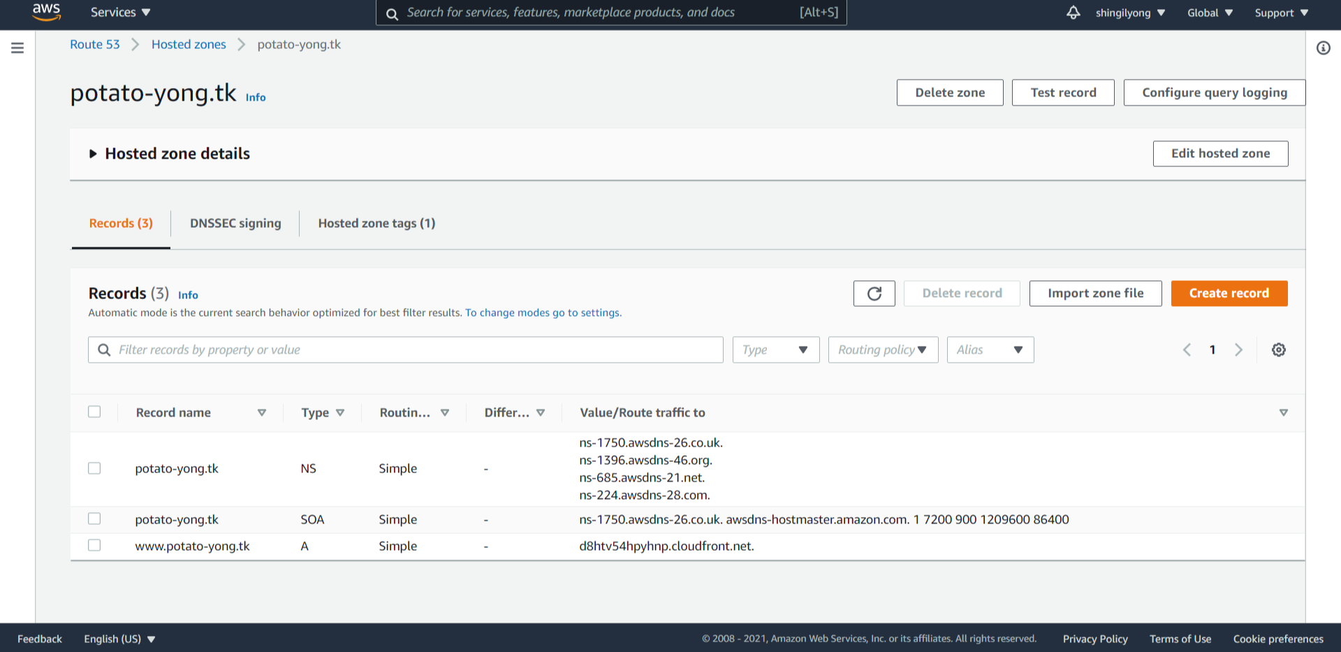Viewport: 1341px width, 652px height.
Task: Sort by Value/Route traffic to arrow
Action: click(1283, 412)
